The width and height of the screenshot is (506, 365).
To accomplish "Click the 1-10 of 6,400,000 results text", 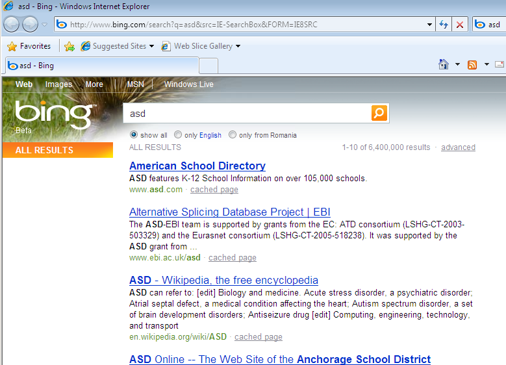I will tap(386, 147).
